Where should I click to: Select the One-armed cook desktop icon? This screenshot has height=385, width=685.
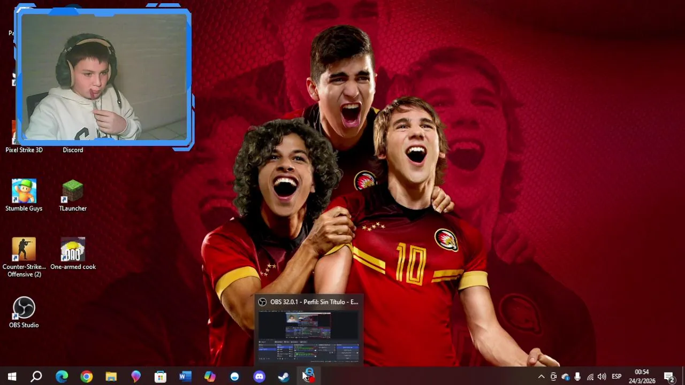[73, 254]
